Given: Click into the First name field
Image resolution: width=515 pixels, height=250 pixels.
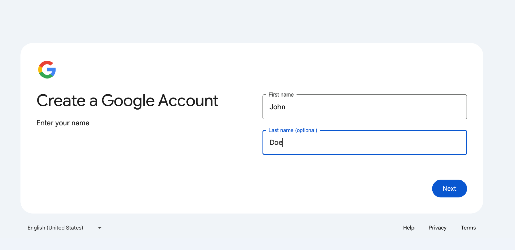Looking at the screenshot, I should 364,107.
